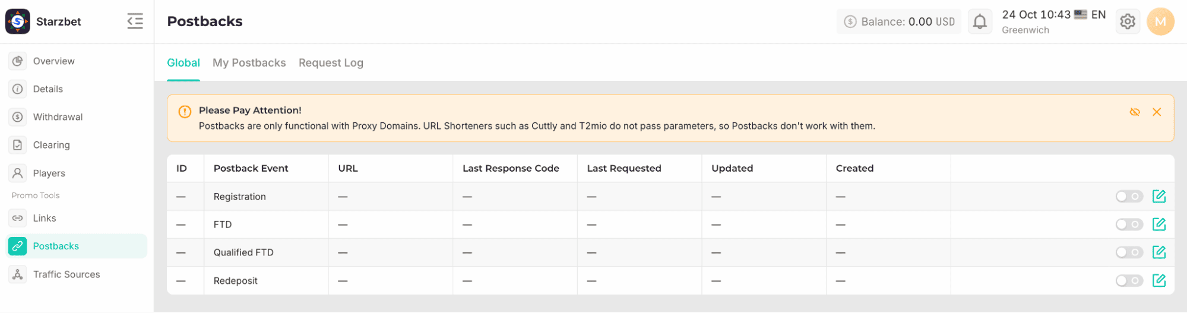Viewport: 1187px width, 313px height.
Task: Open the notifications bell
Action: (x=980, y=22)
